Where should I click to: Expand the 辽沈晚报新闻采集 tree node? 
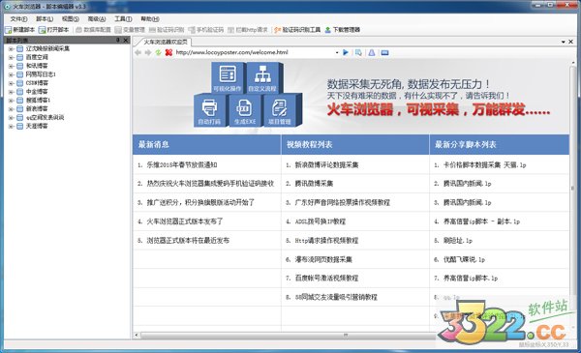pos(11,49)
